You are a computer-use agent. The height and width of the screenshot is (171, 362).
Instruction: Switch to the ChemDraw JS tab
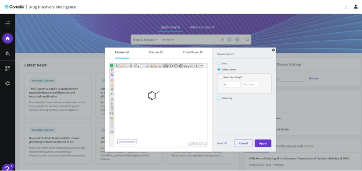(192, 52)
